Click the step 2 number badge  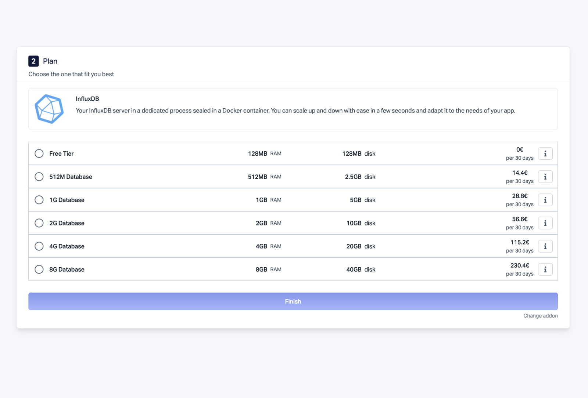point(33,61)
